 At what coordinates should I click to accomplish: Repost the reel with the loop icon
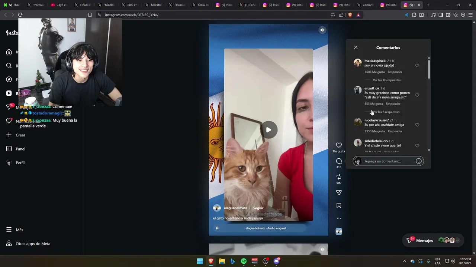pos(339,177)
